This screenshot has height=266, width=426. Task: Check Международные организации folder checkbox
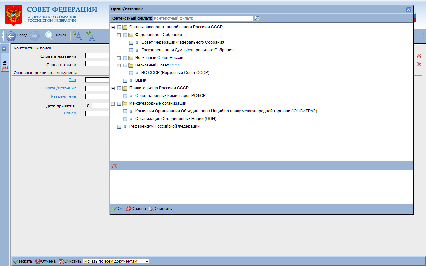tap(119, 104)
